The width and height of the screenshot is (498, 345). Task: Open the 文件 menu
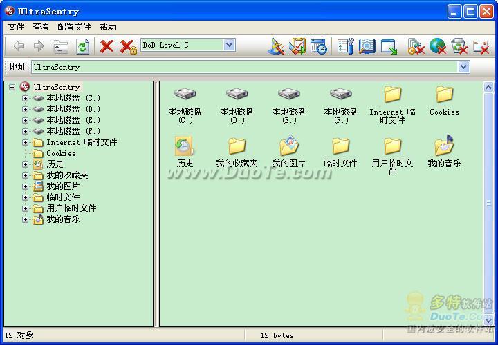16,27
